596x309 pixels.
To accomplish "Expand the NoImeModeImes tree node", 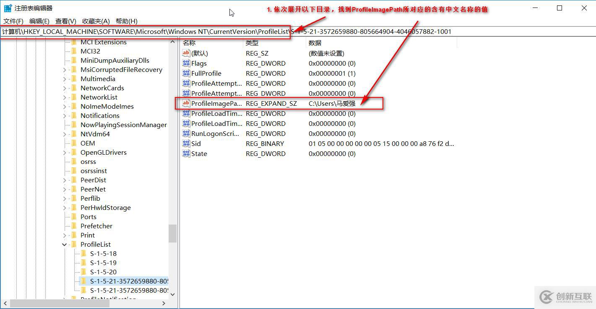I will (64, 106).
